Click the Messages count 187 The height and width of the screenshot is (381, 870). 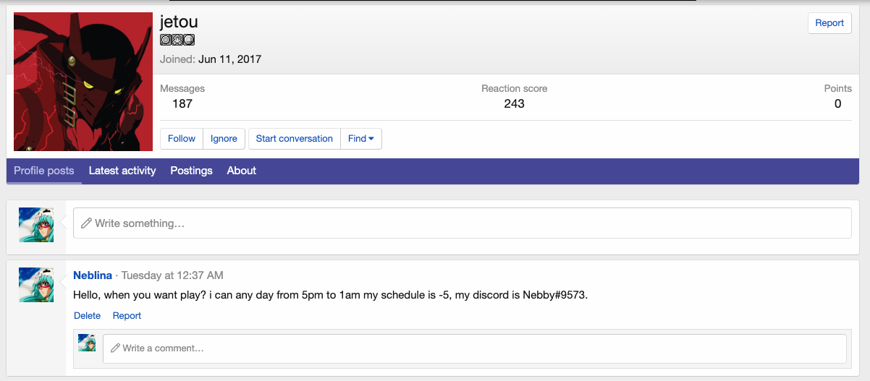pos(182,103)
